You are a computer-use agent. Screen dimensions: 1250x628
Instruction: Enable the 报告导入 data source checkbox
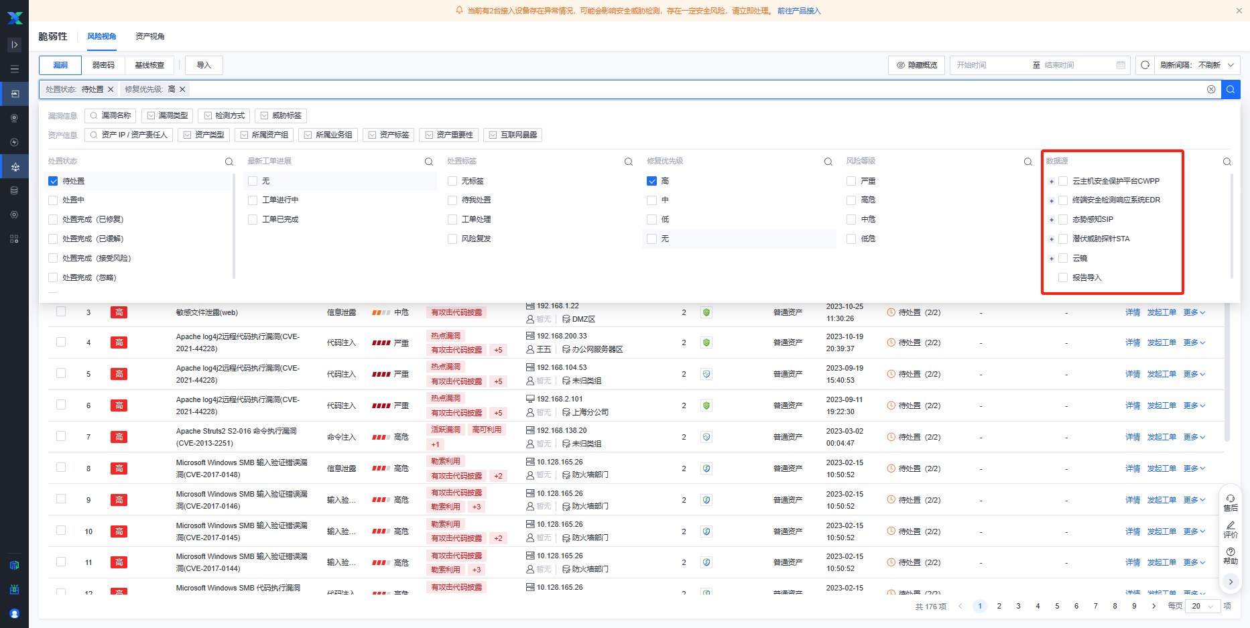(x=1063, y=277)
